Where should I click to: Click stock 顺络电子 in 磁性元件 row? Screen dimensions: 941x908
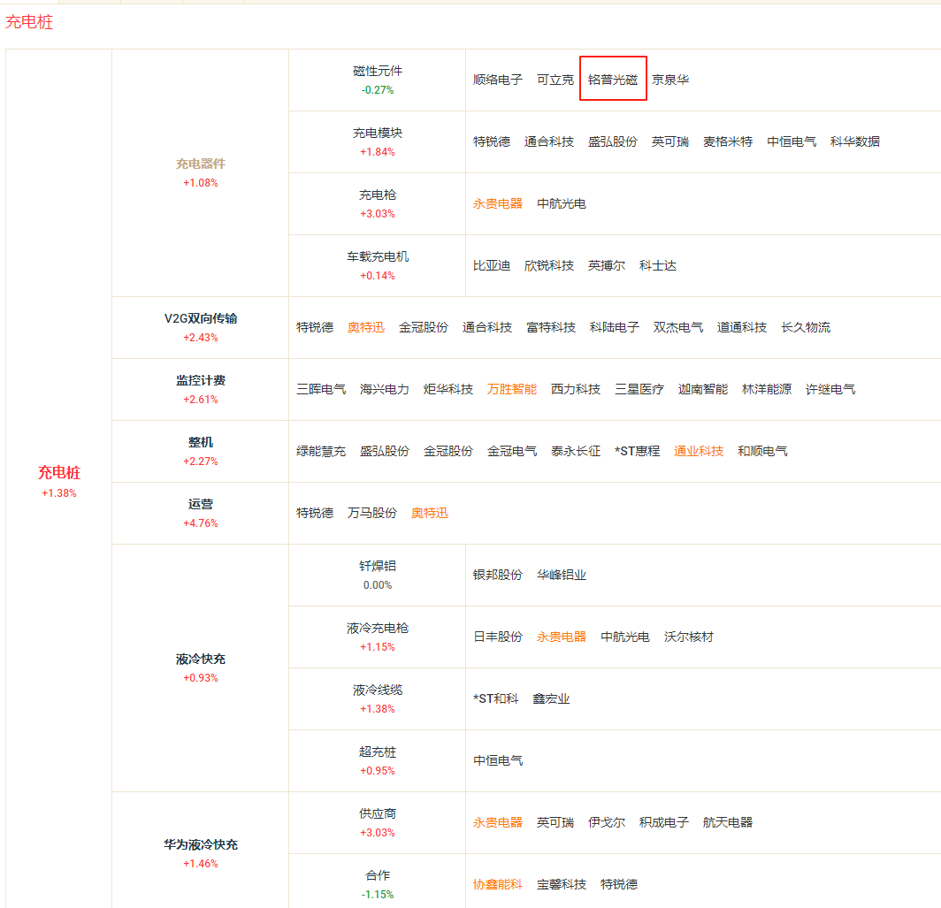pos(498,80)
